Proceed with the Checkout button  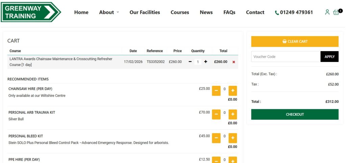(x=295, y=114)
